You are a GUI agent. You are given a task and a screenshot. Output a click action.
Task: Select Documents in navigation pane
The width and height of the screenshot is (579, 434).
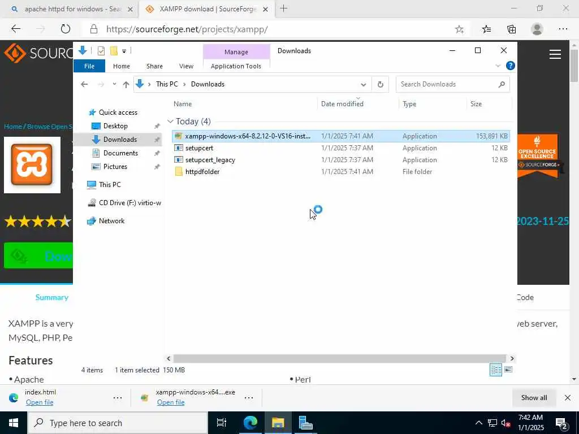tap(120, 153)
